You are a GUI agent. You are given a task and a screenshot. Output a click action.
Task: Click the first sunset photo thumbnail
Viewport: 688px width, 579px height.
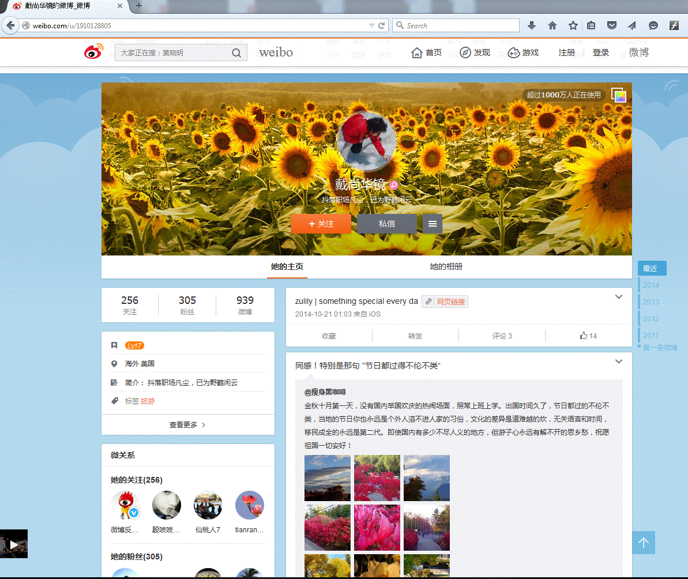[327, 478]
